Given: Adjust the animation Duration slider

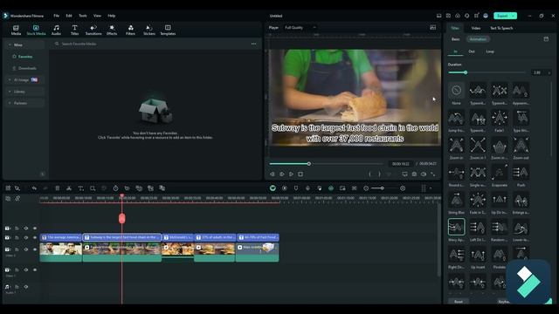Looking at the screenshot, I should pos(487,72).
